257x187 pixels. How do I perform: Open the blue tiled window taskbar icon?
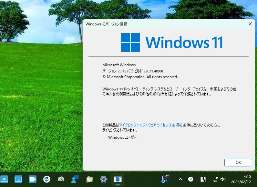tap(33, 179)
